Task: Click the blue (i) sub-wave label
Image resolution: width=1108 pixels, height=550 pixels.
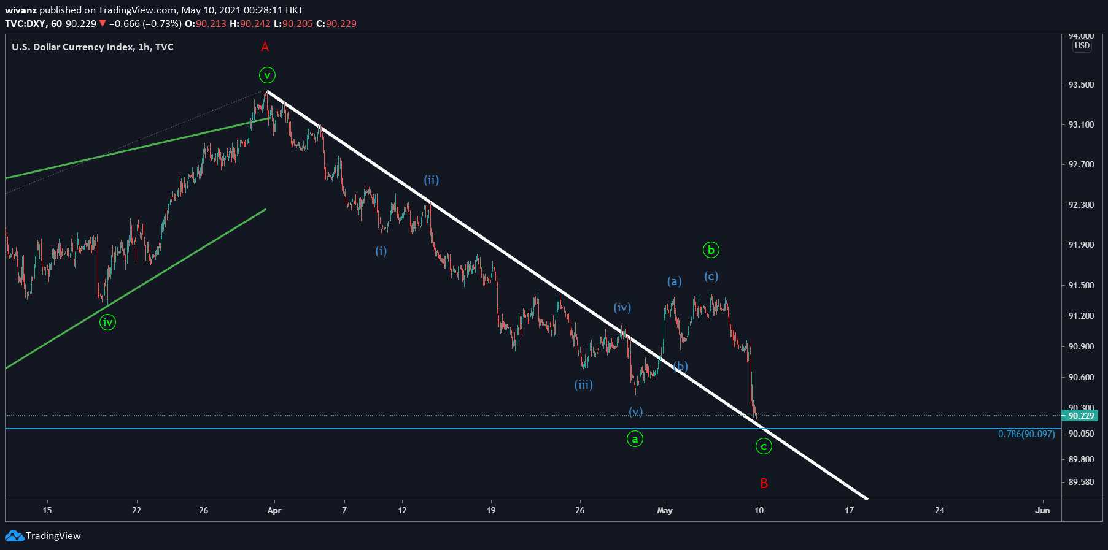Action: pos(381,251)
